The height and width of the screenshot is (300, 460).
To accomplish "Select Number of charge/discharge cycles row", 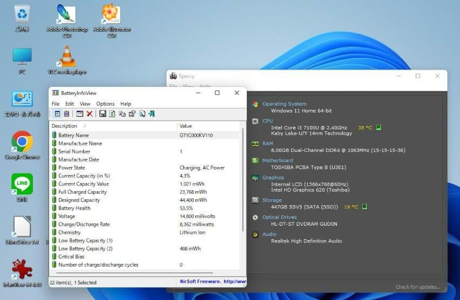I will 145,265.
